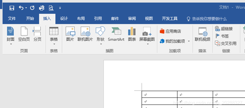245x108 pixels.
Task: Click the 封面 cover page icon
Action: (10, 31)
